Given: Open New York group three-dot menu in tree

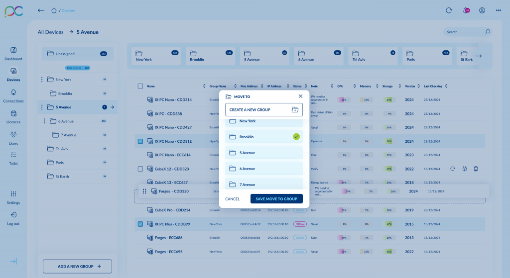Looking at the screenshot, I should coord(42,80).
